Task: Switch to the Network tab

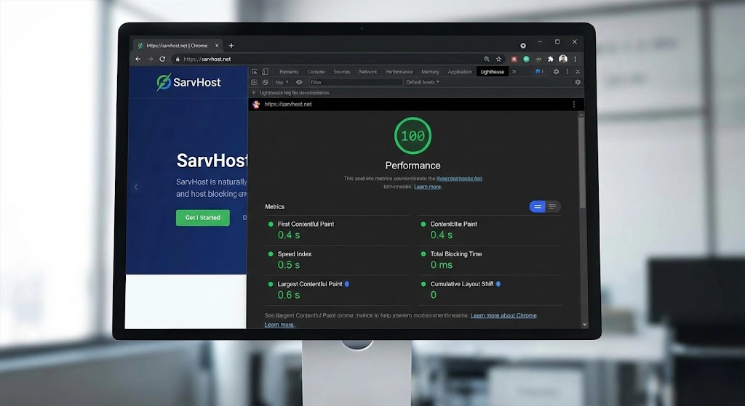Action: [367, 72]
